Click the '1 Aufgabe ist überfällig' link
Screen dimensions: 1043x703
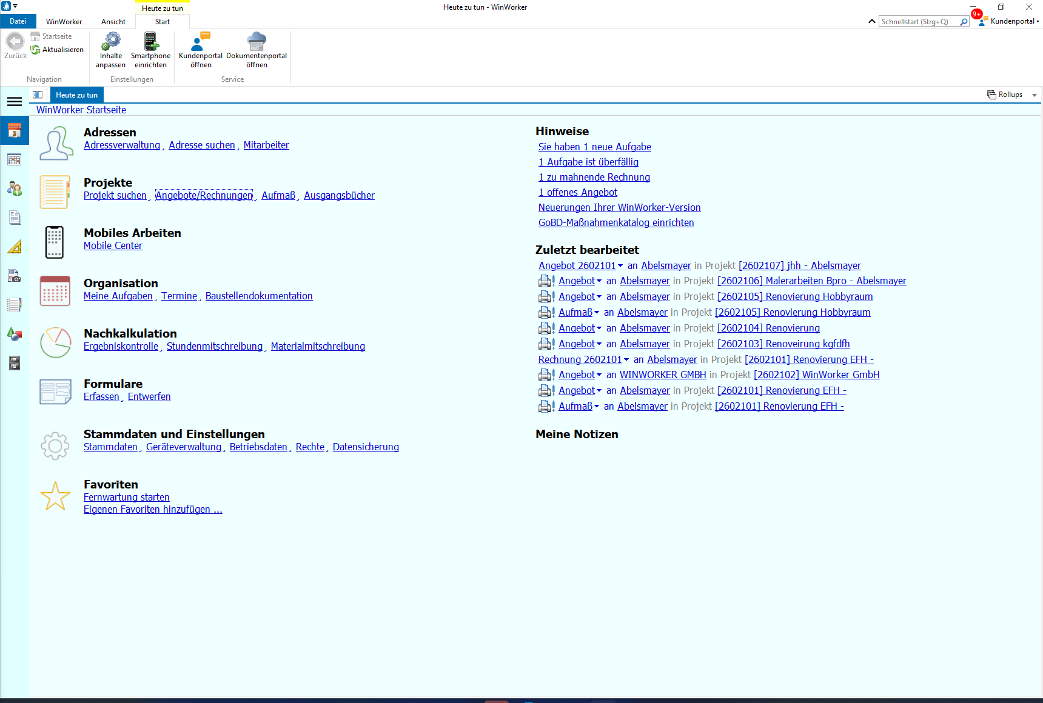pos(588,162)
